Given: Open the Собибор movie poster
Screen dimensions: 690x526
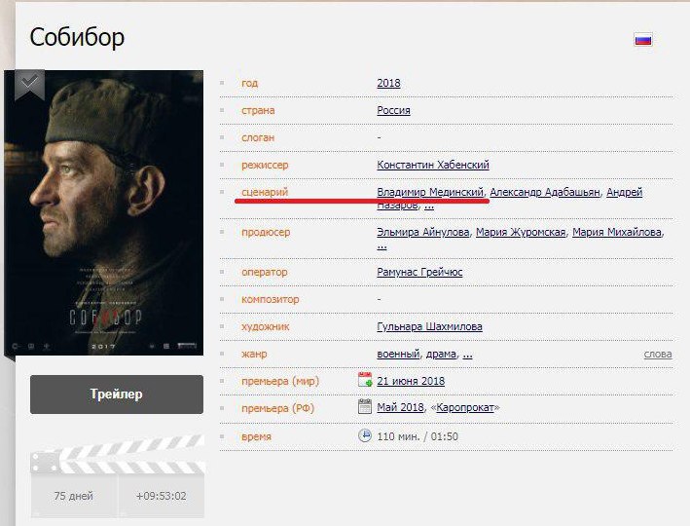Looking at the screenshot, I should point(104,212).
